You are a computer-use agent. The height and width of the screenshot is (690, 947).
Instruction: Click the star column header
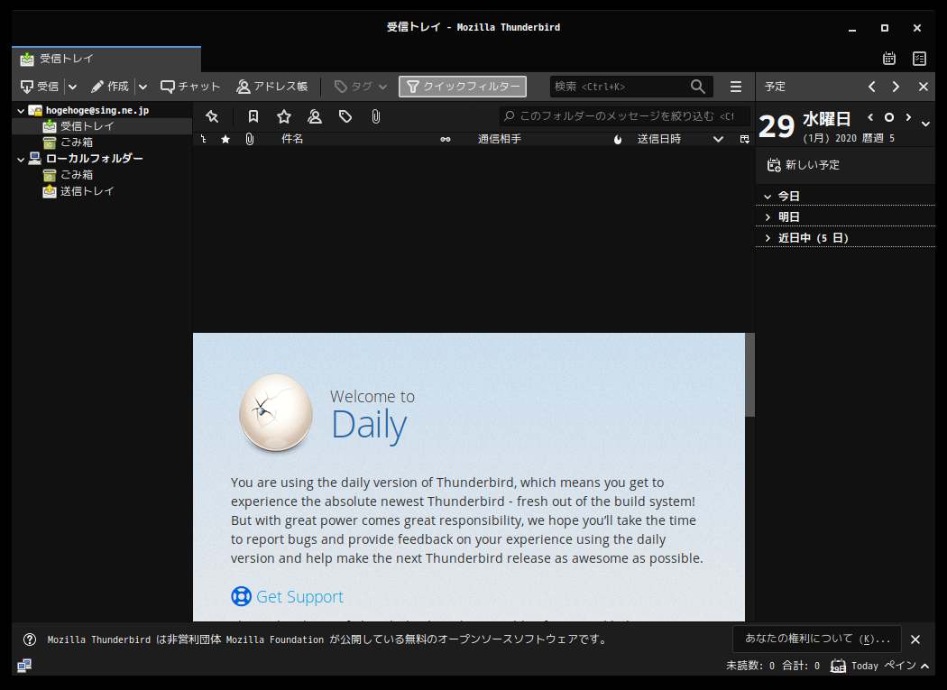click(x=225, y=139)
